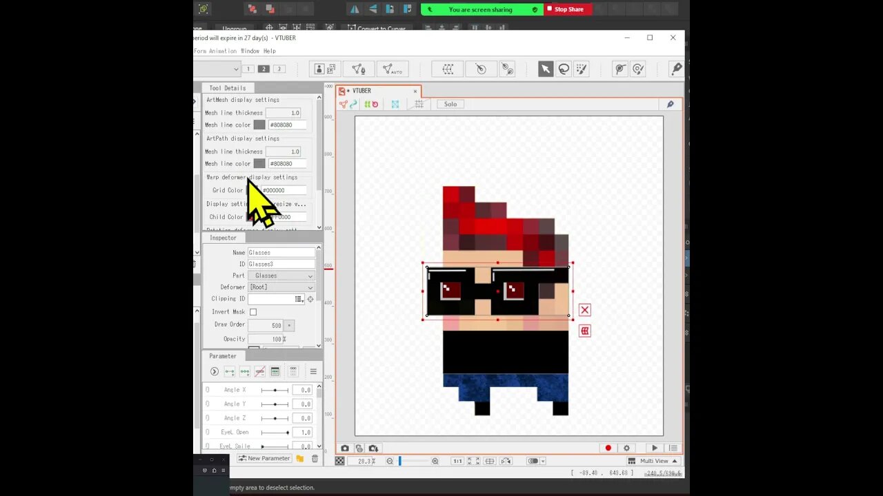
Task: Click the delete keys parameter icon
Action: (x=260, y=371)
